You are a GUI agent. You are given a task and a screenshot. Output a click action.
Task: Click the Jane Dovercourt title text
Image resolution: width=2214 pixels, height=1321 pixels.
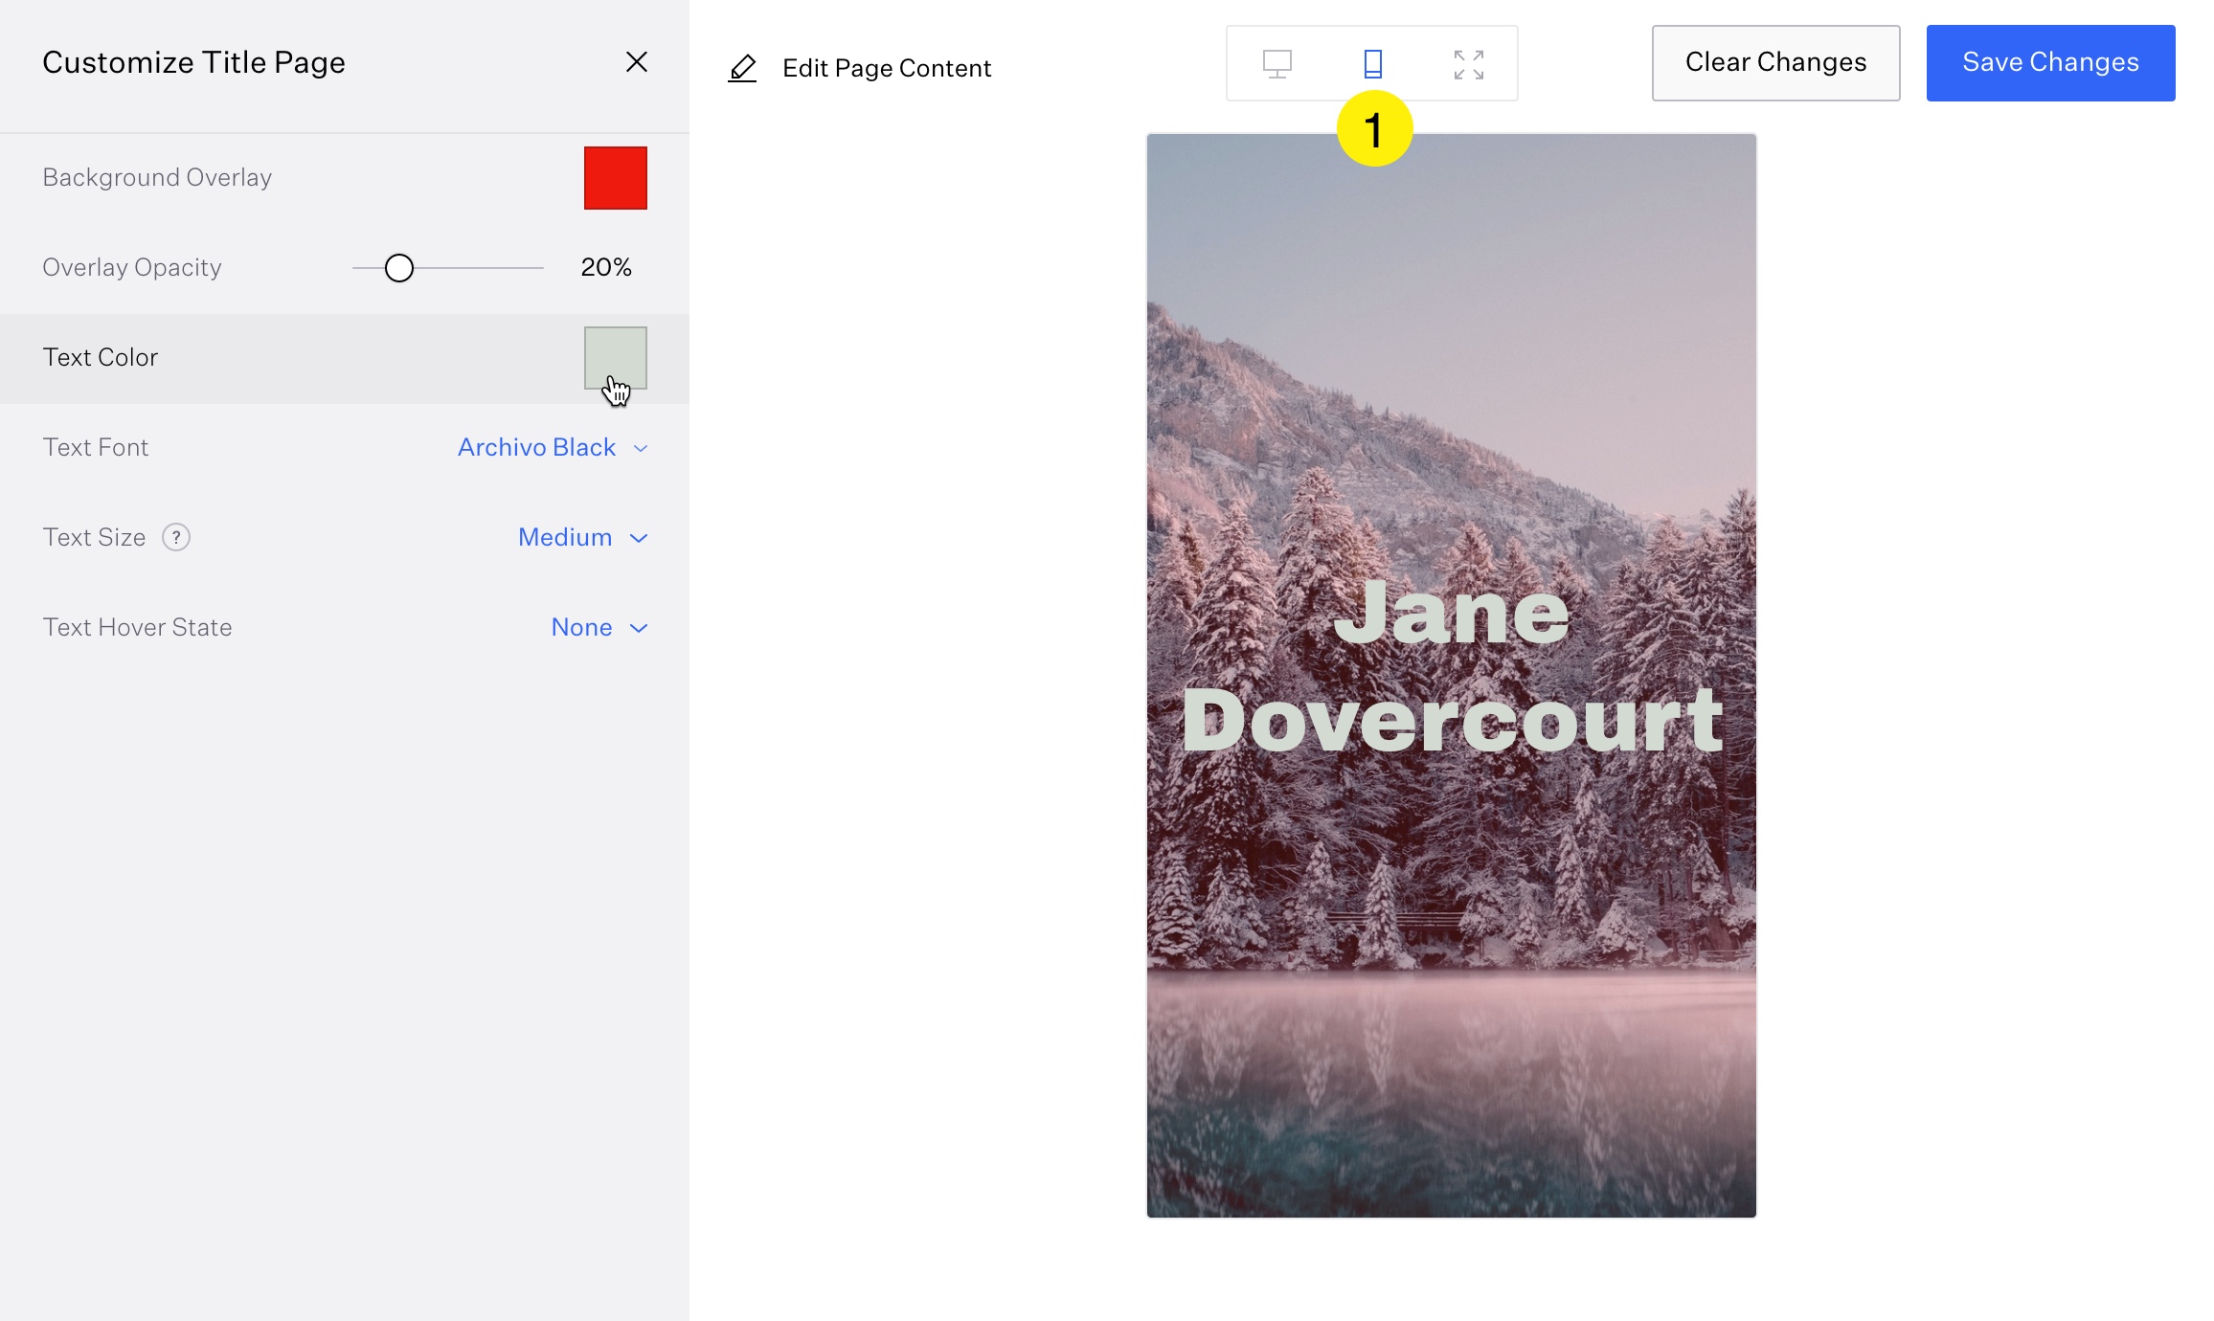pyautogui.click(x=1452, y=666)
